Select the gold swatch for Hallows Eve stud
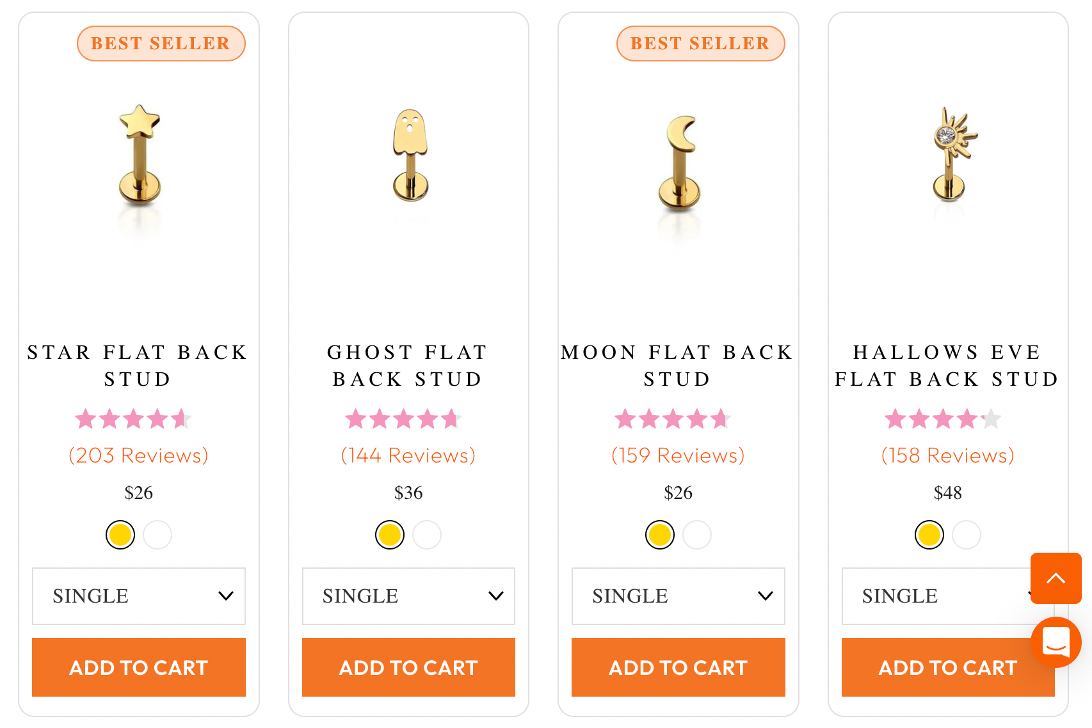 tap(929, 535)
